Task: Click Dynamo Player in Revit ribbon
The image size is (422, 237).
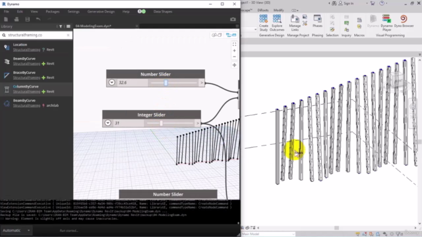Action: tap(386, 23)
